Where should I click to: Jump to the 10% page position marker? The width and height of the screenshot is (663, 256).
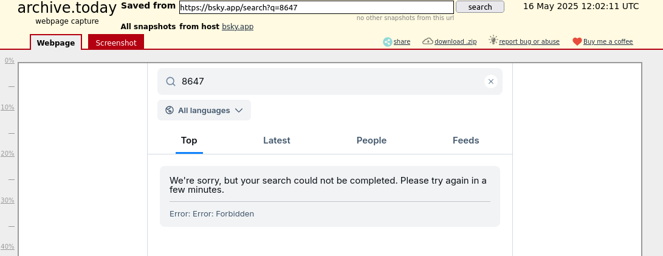[8, 107]
